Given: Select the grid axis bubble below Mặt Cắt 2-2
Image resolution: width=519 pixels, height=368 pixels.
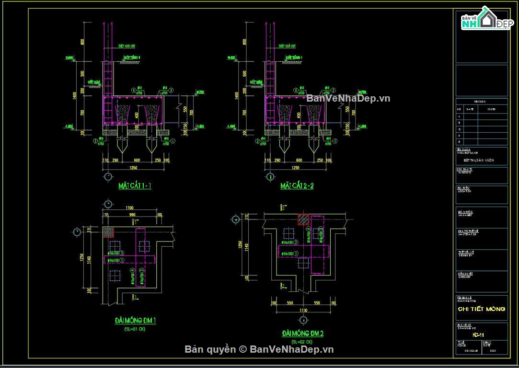Looking at the screenshot, I should tap(270, 176).
